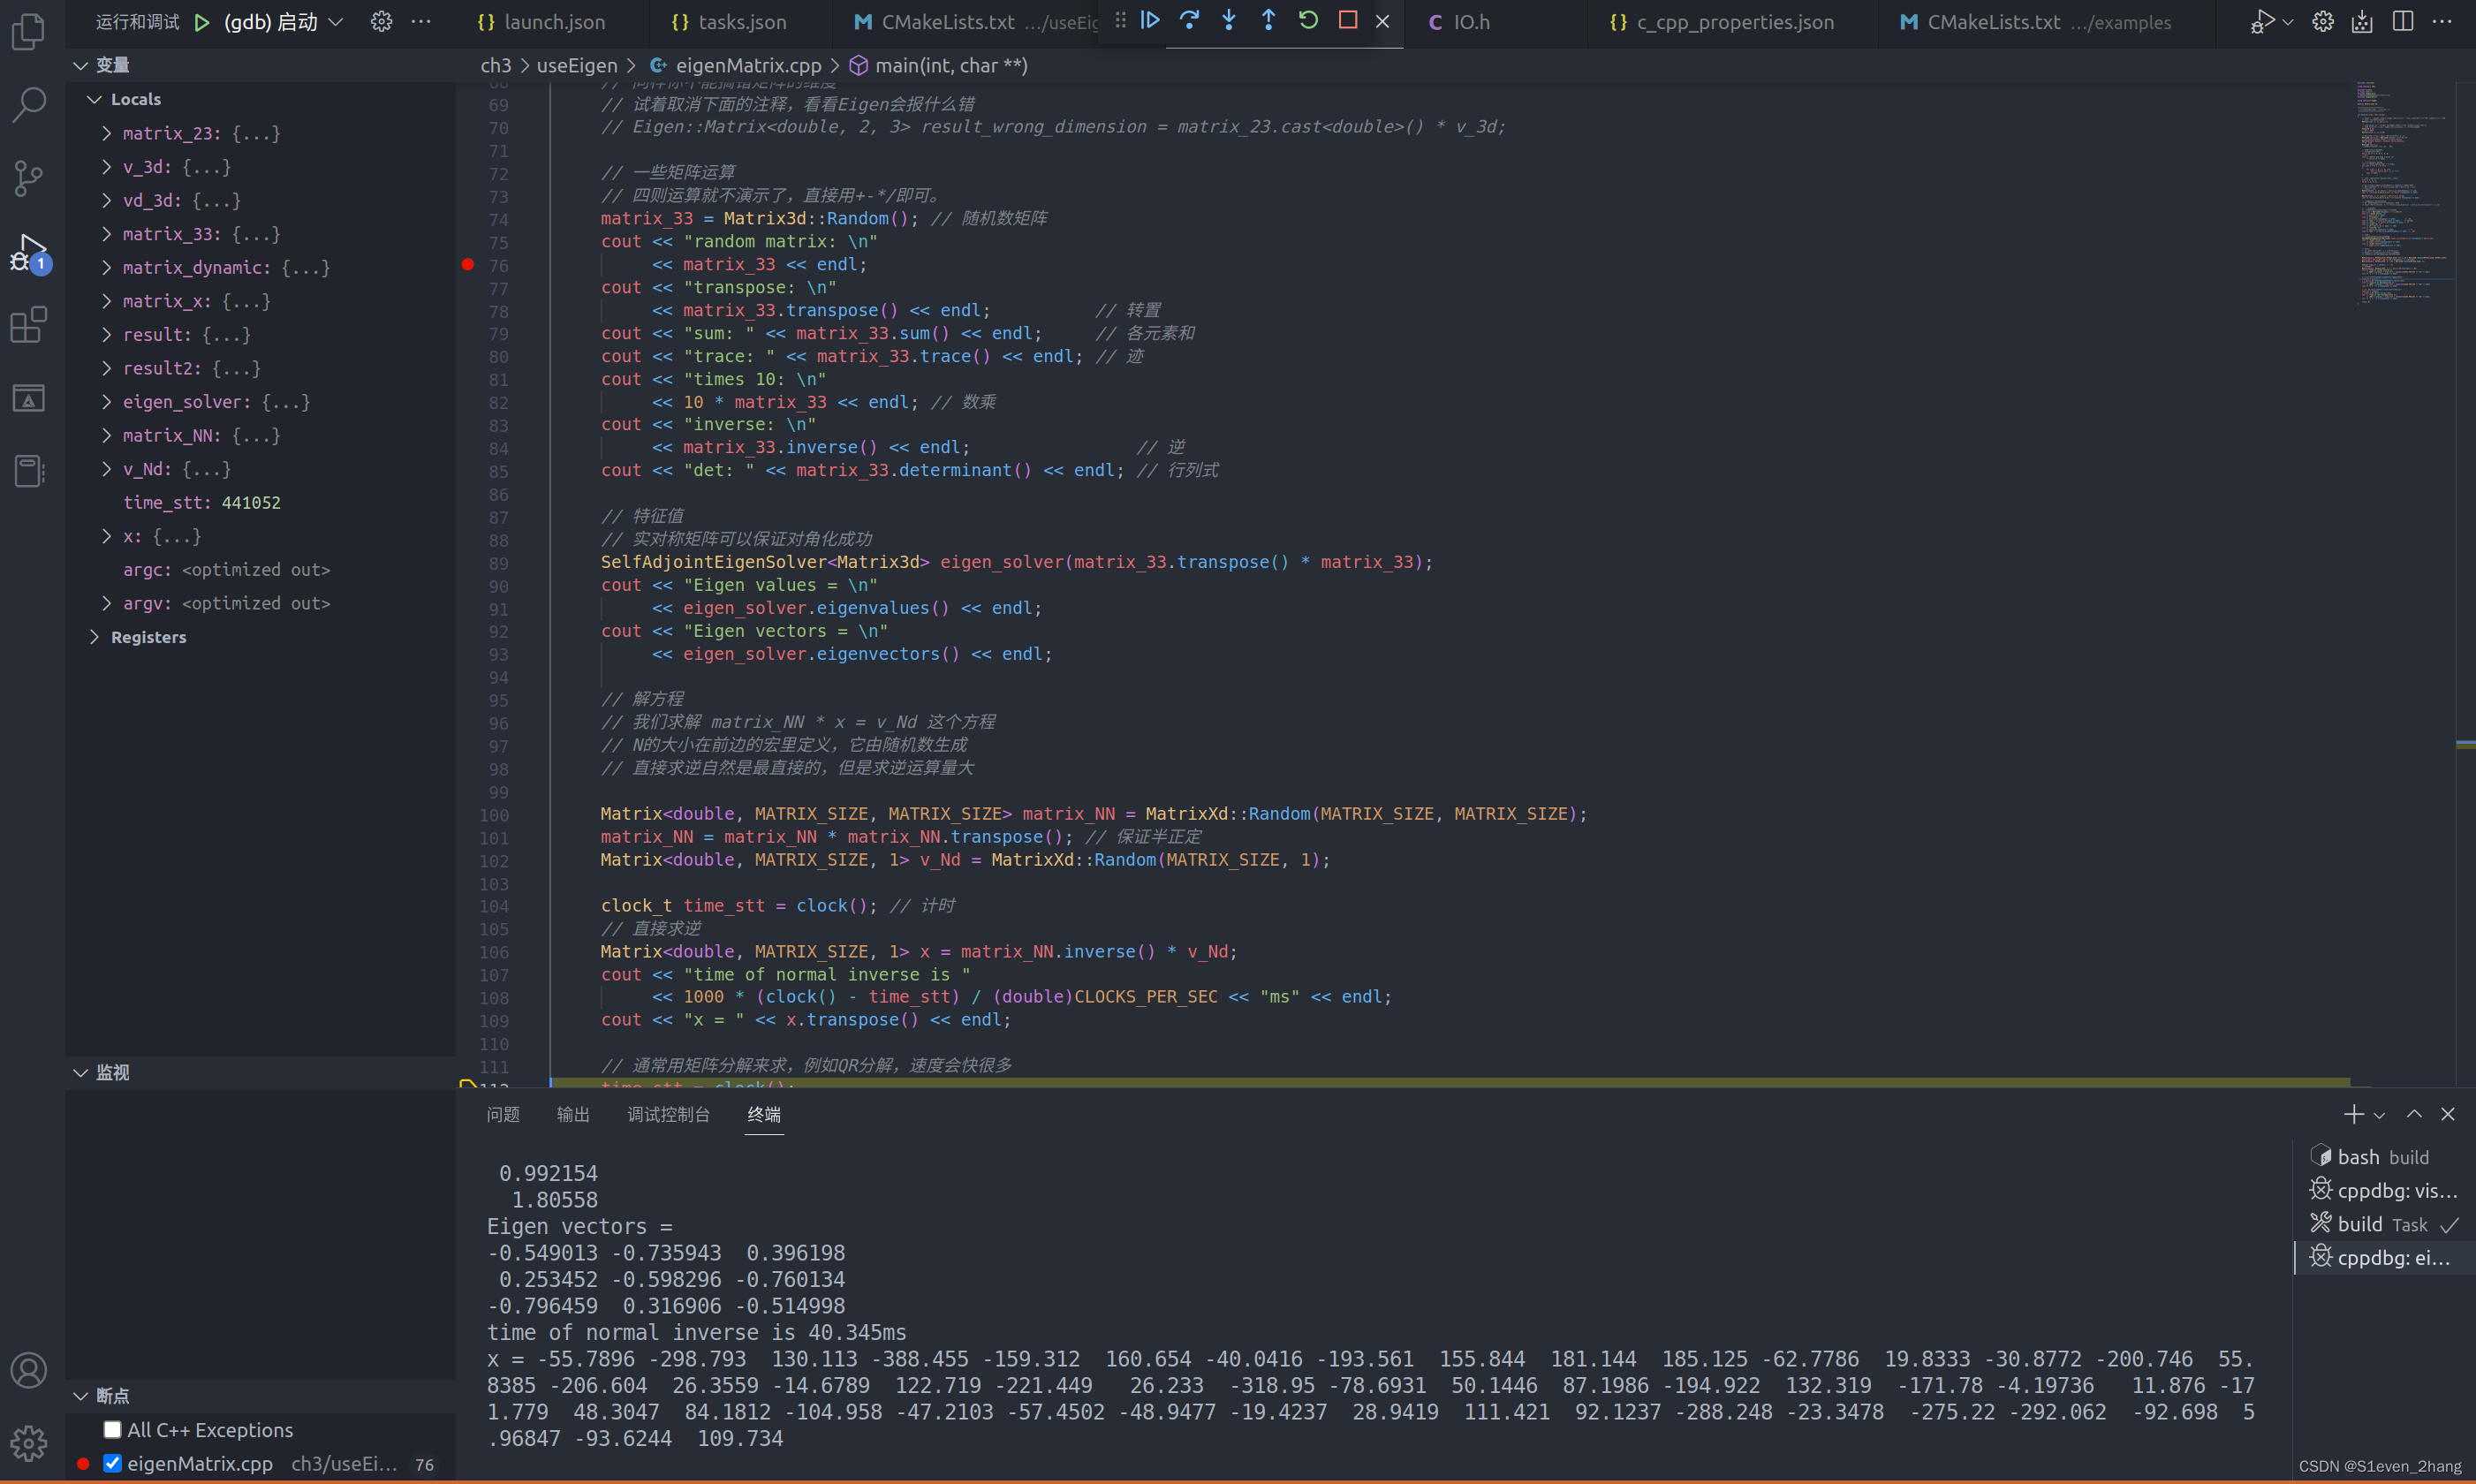Image resolution: width=2476 pixels, height=1484 pixels.
Task: Split the editor with the top-right icon
Action: click(2403, 20)
